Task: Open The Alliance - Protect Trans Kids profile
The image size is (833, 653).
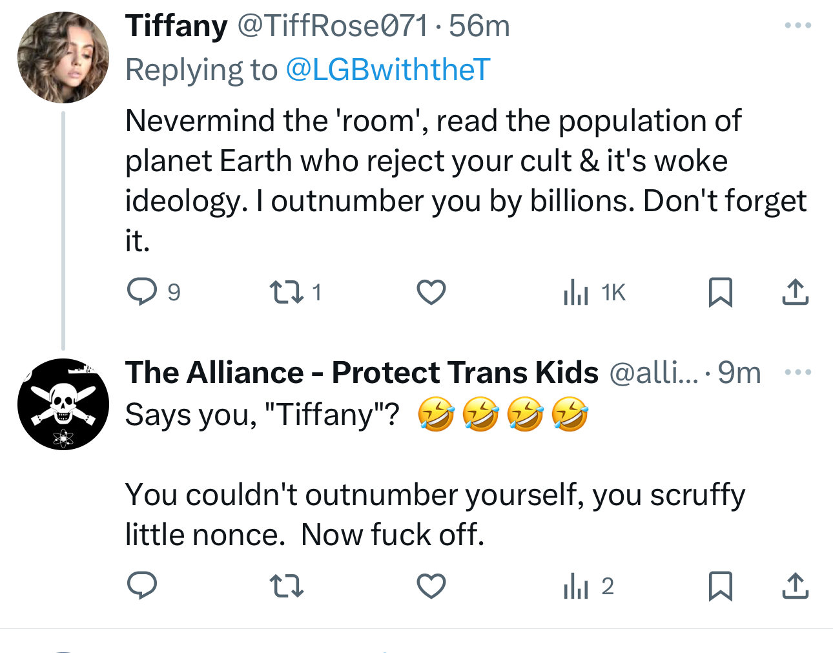Action: 362,373
